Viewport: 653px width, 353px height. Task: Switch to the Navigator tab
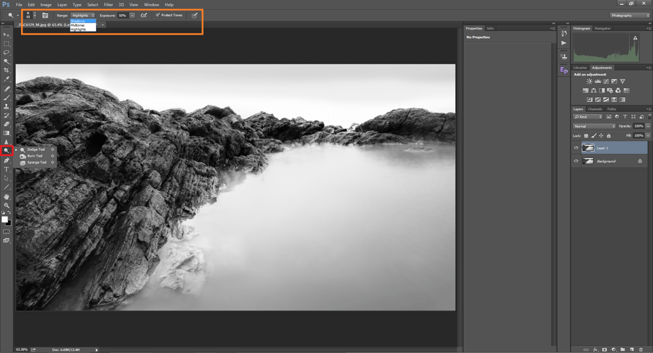[603, 29]
